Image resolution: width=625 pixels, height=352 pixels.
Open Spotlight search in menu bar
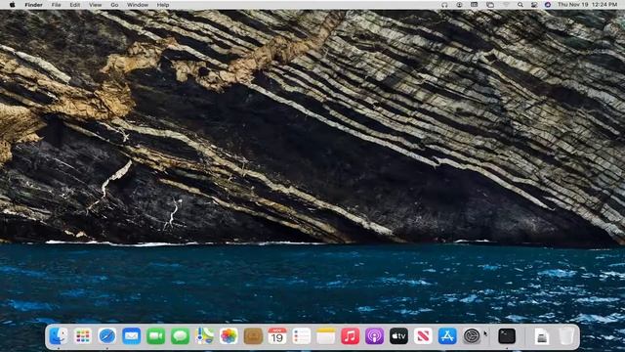click(x=521, y=5)
